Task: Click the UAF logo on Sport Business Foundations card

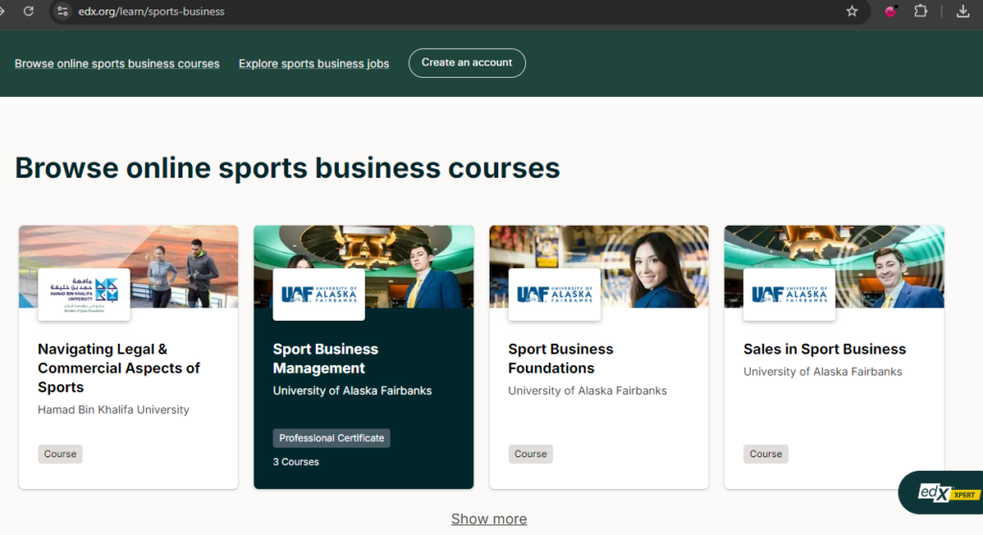Action: click(x=554, y=295)
